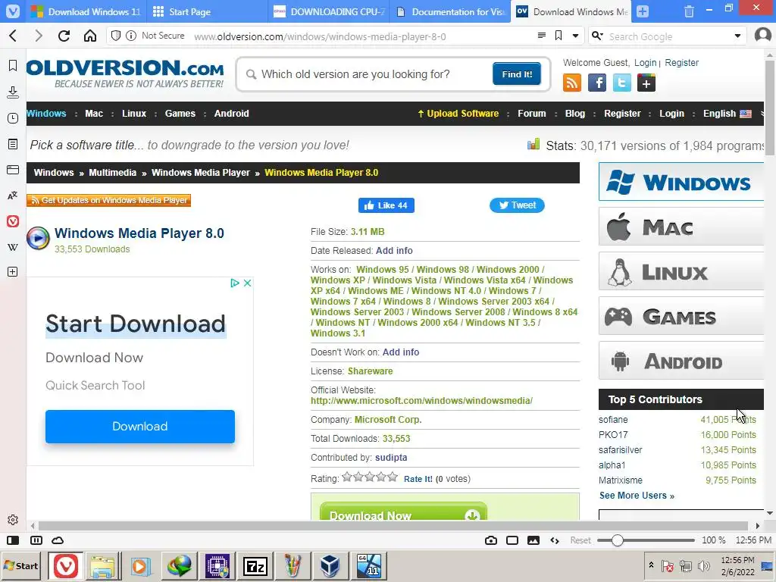Click the Tweet button
Screen dimensions: 776x582
pyautogui.click(x=517, y=205)
